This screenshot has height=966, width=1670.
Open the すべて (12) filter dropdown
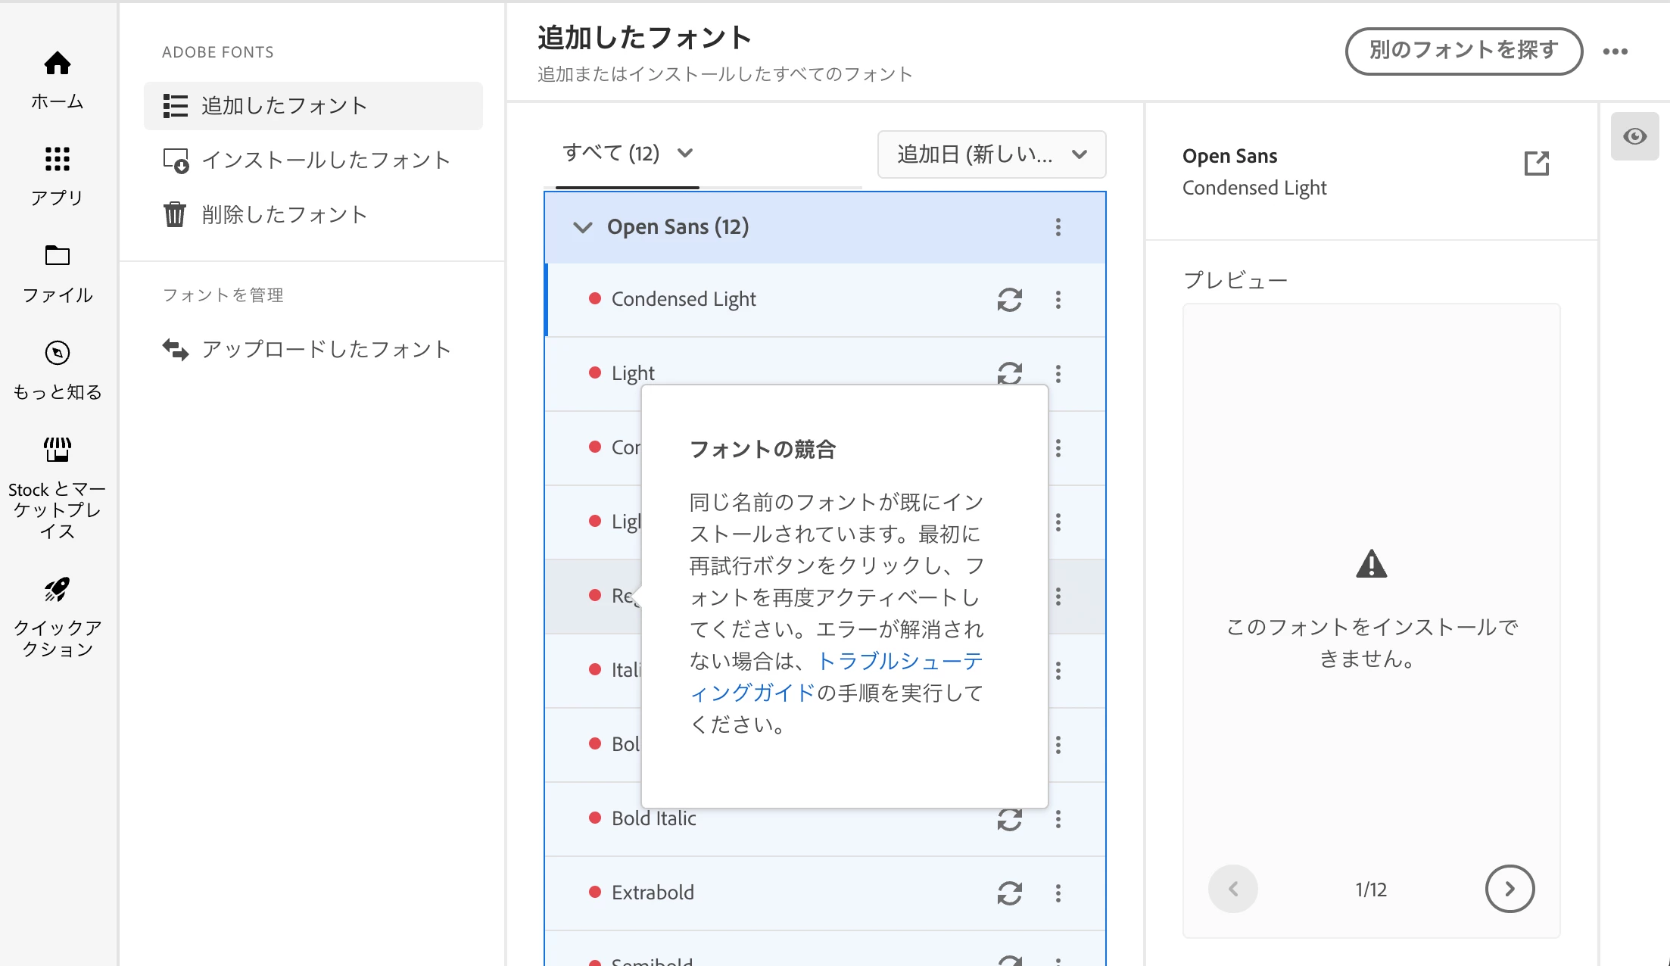click(x=628, y=154)
